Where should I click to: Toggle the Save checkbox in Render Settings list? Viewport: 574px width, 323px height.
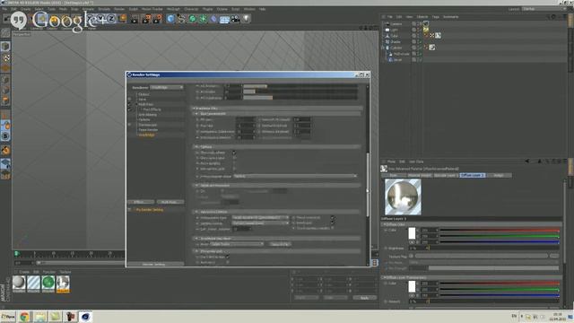tap(129, 100)
